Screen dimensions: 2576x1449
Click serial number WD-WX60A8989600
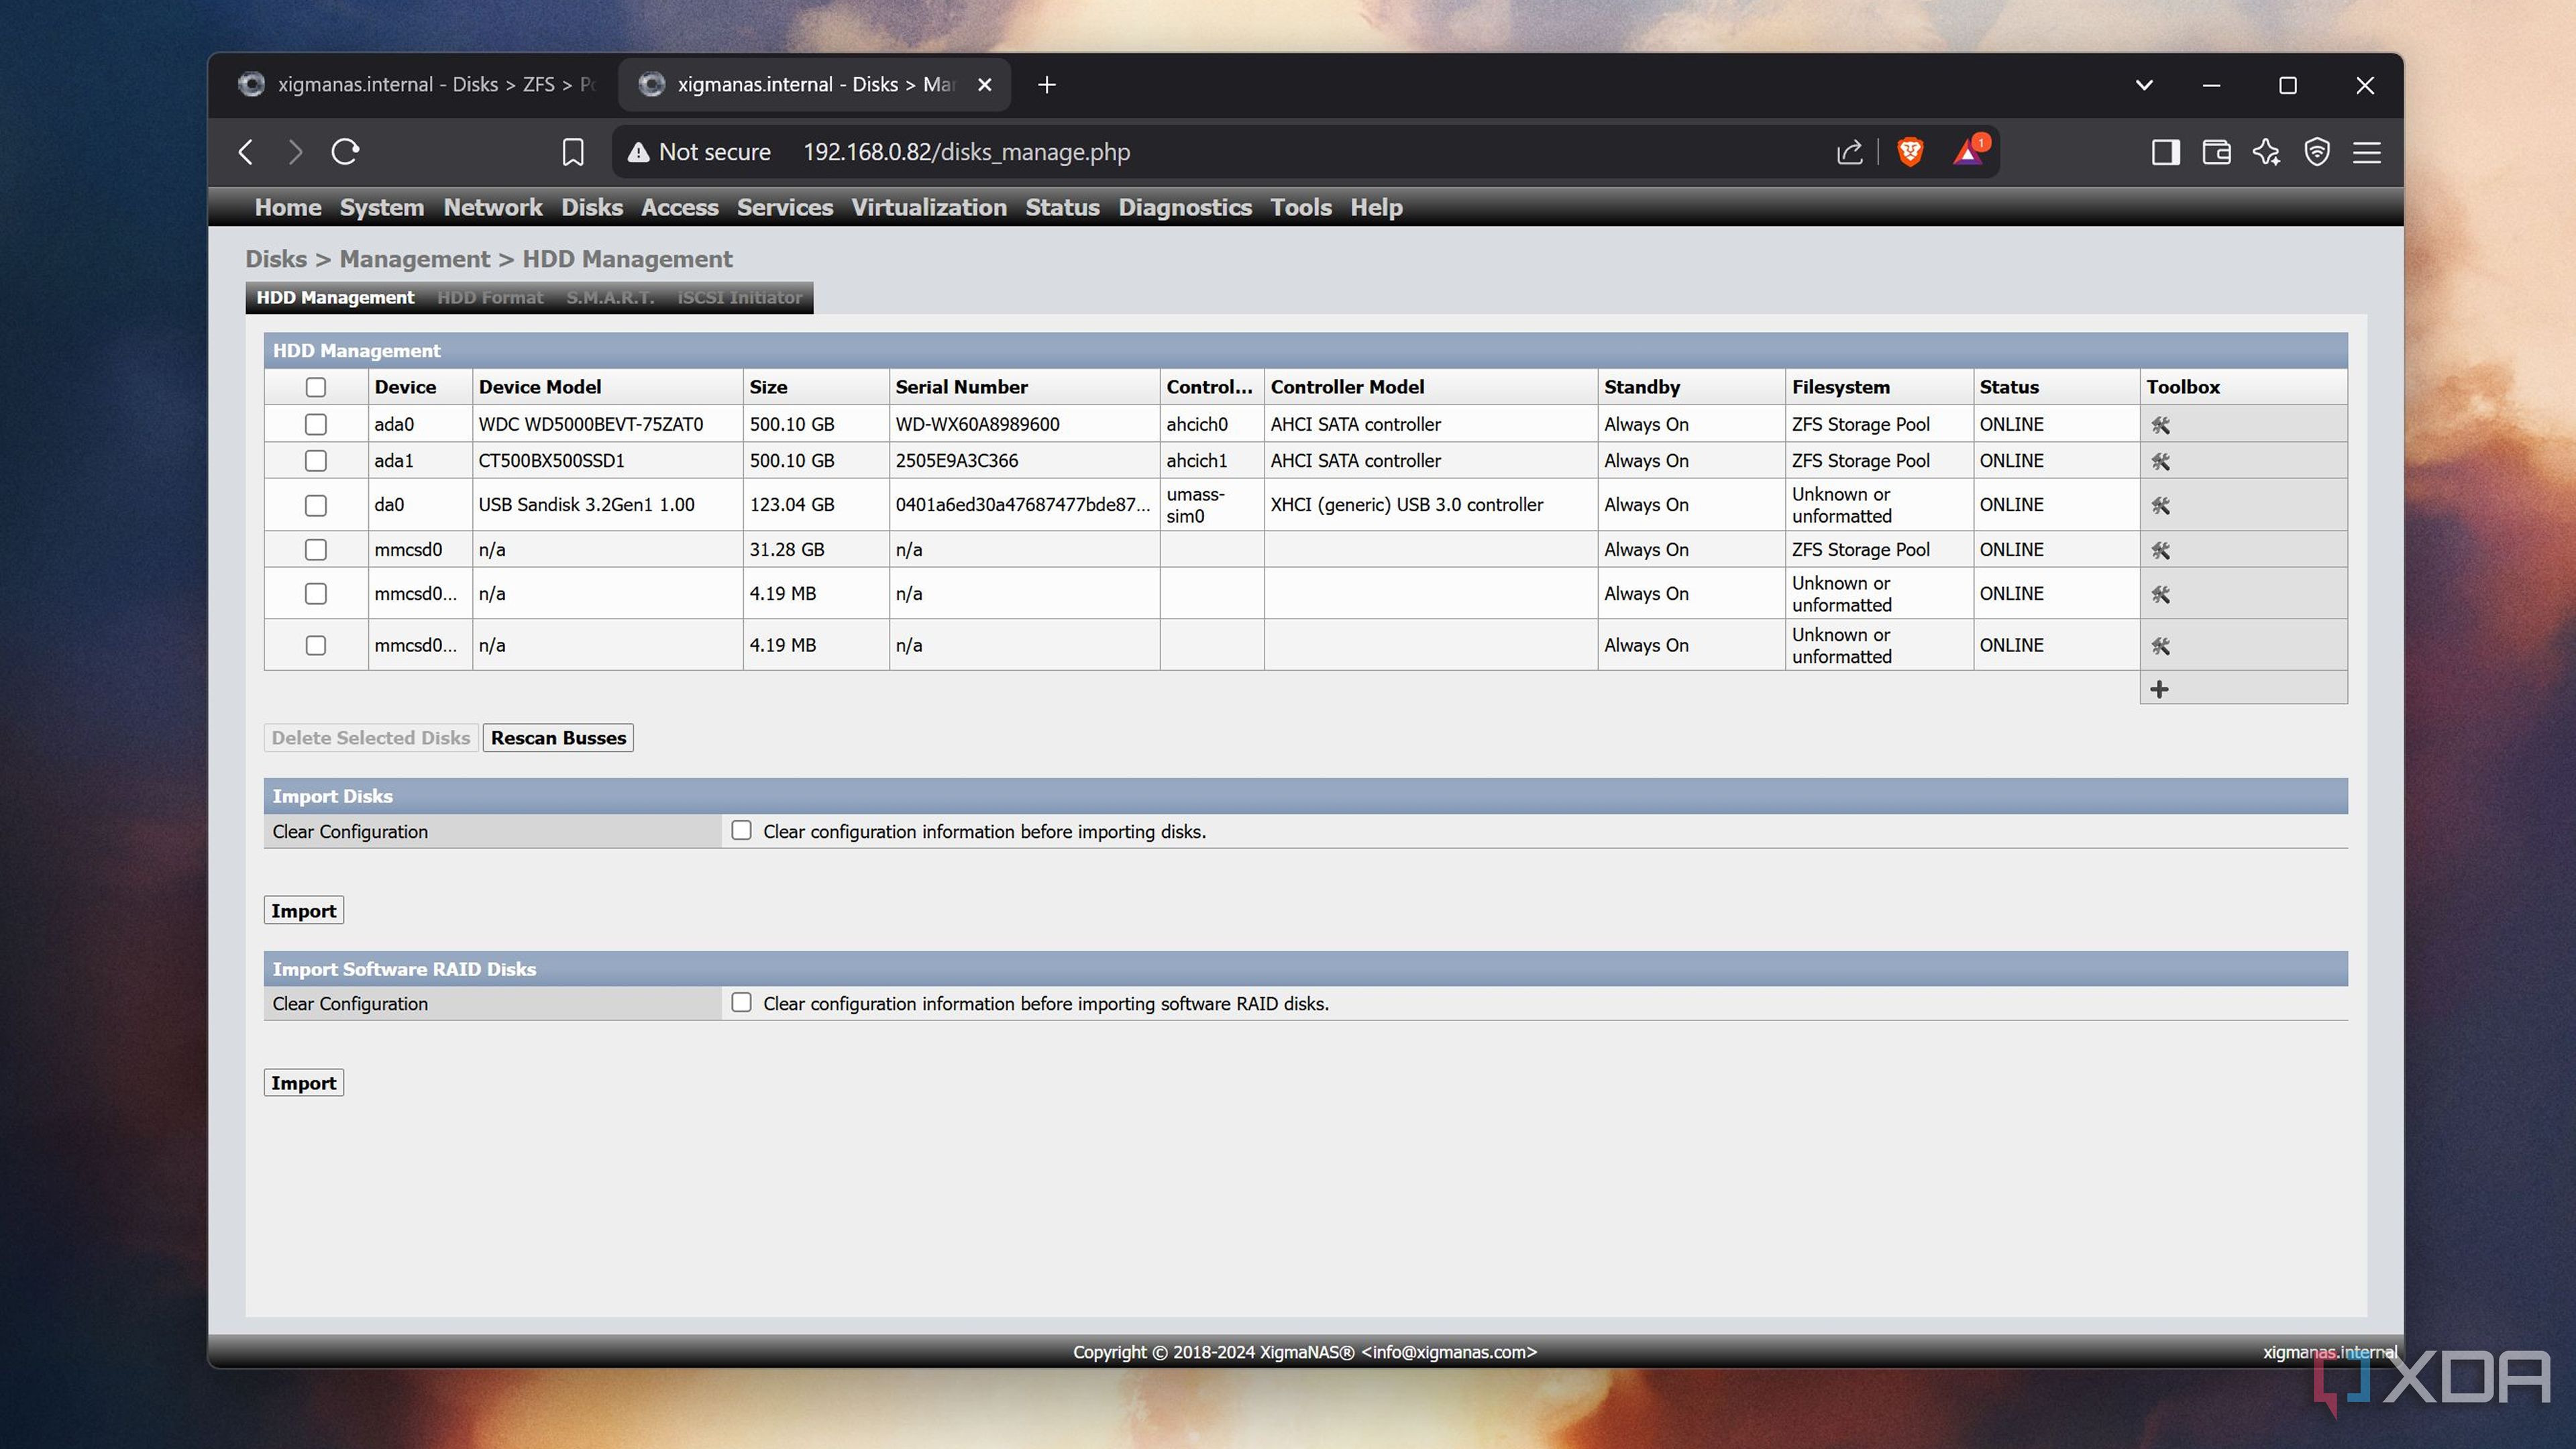point(977,424)
